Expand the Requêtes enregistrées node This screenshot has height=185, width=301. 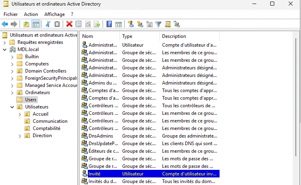[x=5, y=42]
